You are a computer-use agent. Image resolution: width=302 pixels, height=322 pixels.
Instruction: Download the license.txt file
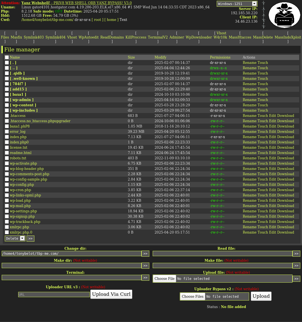[286, 147]
